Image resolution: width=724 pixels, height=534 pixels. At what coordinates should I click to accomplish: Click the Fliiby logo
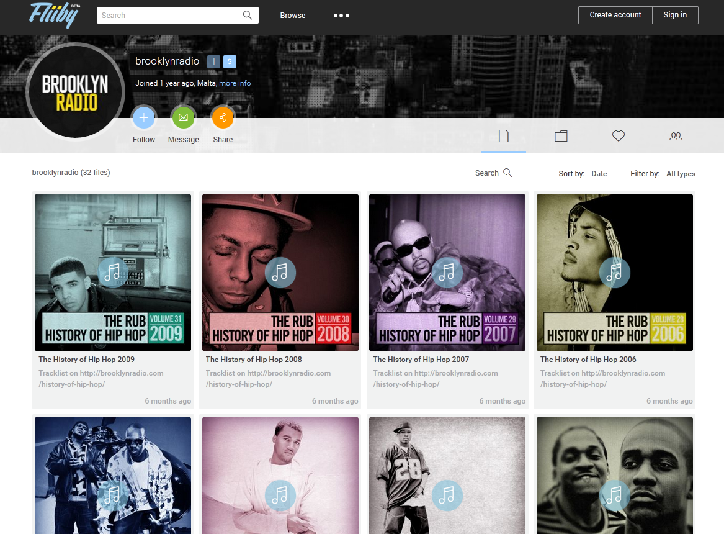click(55, 16)
